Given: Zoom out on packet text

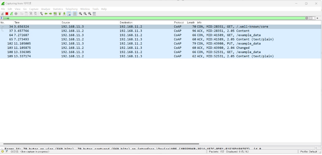Looking at the screenshot, I should (x=85, y=14).
